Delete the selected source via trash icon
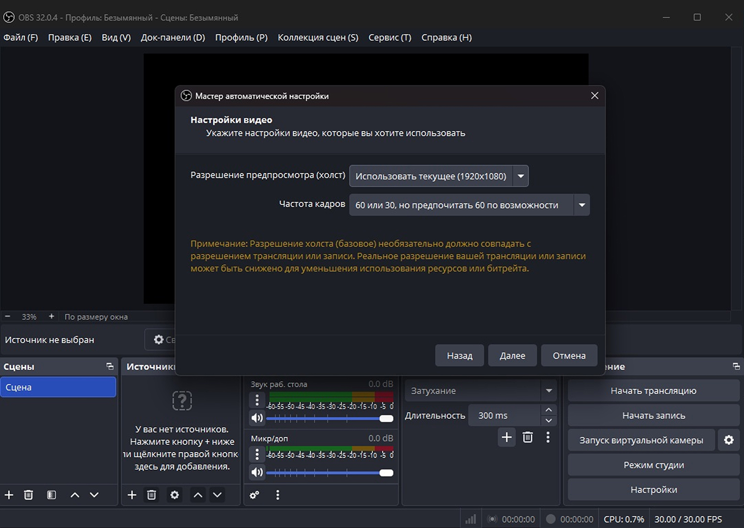 151,495
